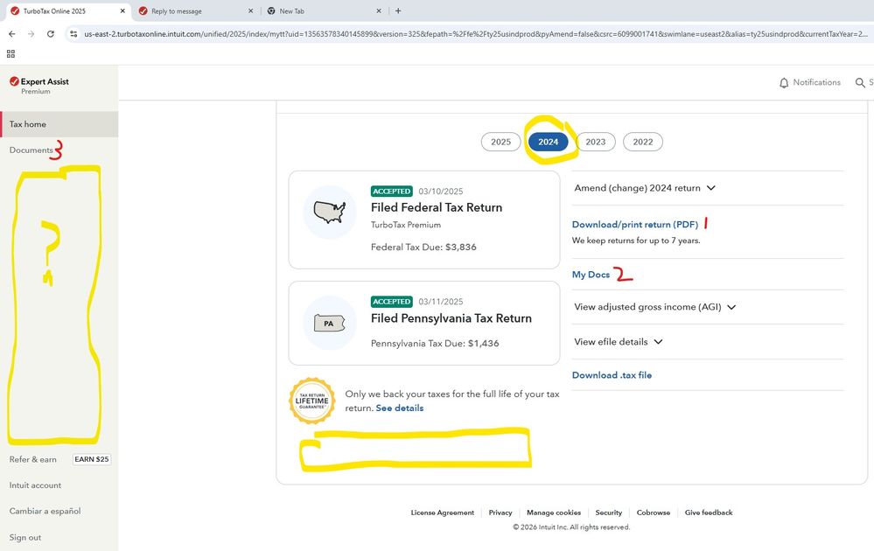This screenshot has height=551, width=874.
Task: Switch to the New Tab browser tab
Action: click(324, 10)
